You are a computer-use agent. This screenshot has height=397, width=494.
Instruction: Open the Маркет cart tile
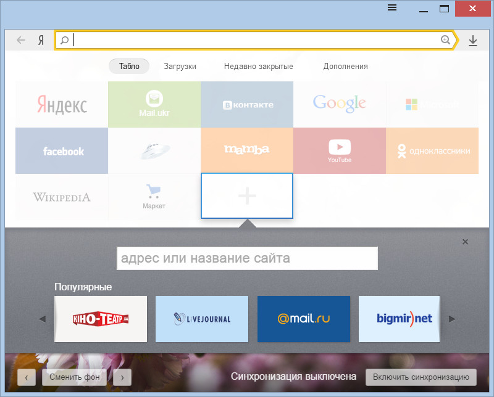pos(154,197)
